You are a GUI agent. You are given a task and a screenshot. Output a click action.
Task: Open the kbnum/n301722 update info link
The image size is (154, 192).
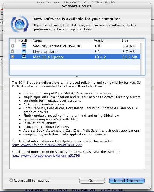click(x=47, y=145)
